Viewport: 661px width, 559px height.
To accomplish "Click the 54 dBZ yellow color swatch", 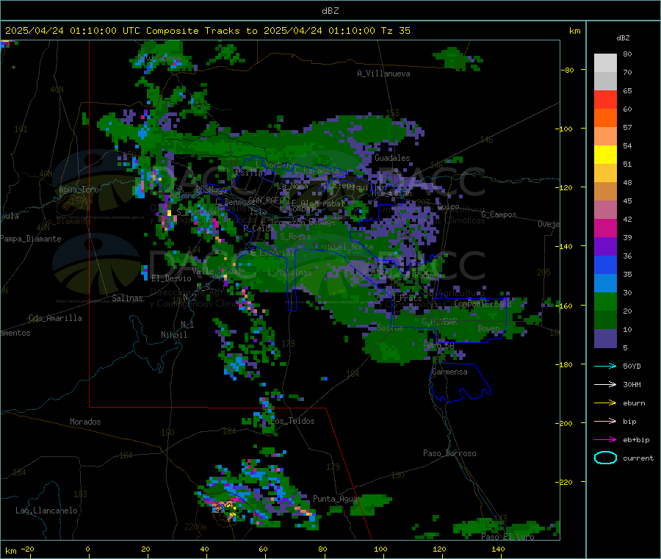I will point(605,155).
